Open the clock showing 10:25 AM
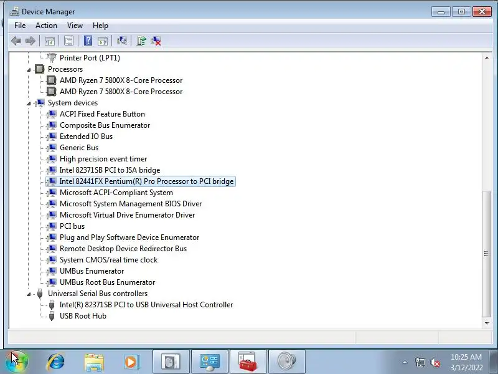 coord(466,362)
